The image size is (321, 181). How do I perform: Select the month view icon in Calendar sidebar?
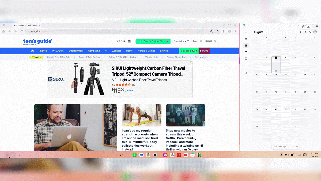coord(246,46)
